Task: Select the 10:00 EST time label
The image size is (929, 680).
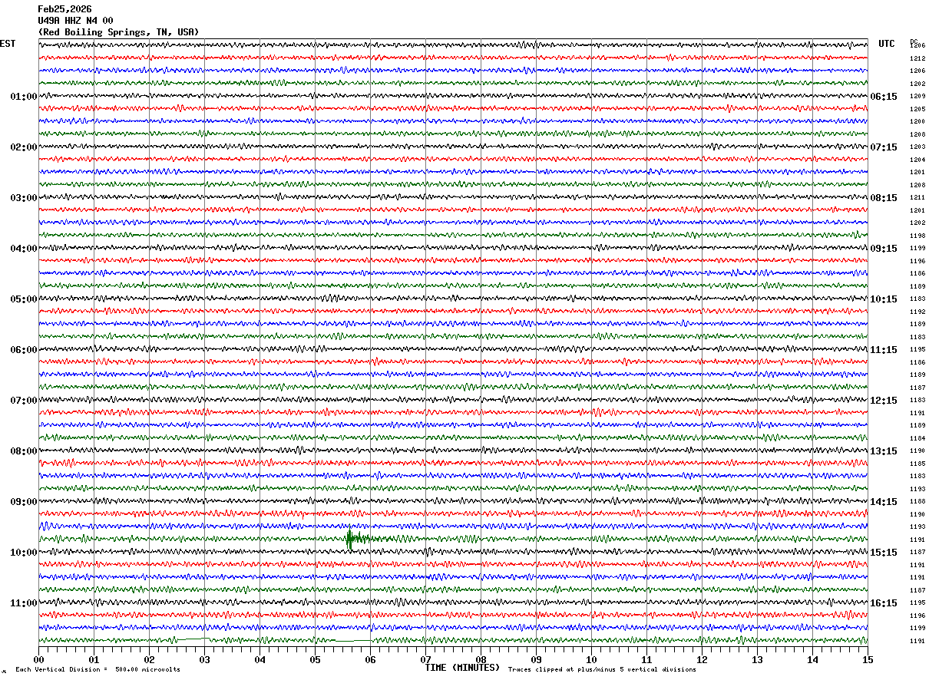Action: [24, 553]
